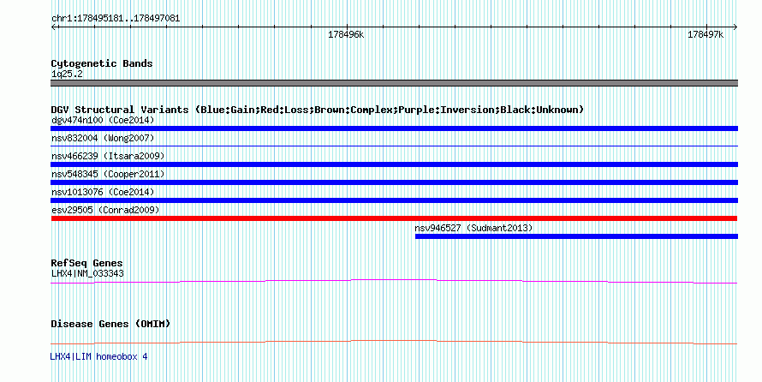This screenshot has height=382, width=762.
Task: Click the nsv466239 (Itsara2009) gain bar
Action: coord(394,164)
